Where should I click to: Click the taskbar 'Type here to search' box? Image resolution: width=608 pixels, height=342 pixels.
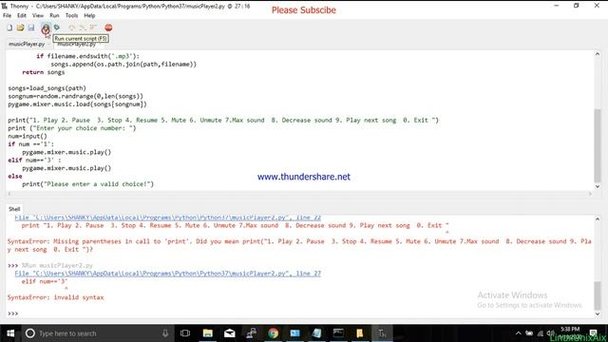click(97, 333)
